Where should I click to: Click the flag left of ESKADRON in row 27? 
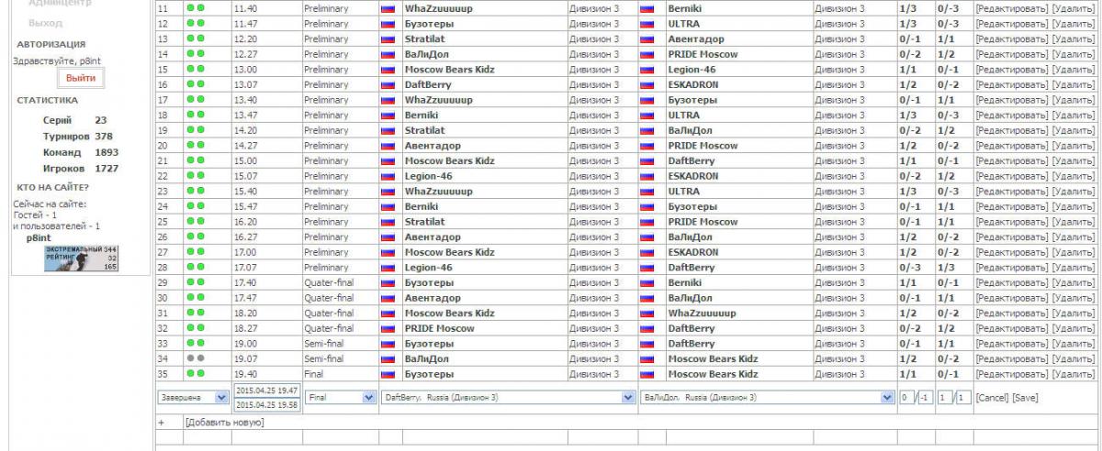pyautogui.click(x=647, y=252)
